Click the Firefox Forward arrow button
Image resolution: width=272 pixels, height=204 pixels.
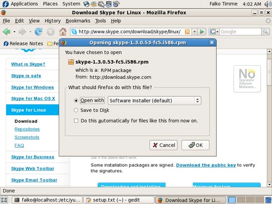tap(22, 32)
